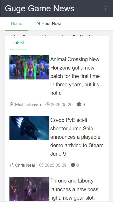The height and width of the screenshot is (202, 113).
Task: Select the Home tab
Action: click(x=17, y=24)
